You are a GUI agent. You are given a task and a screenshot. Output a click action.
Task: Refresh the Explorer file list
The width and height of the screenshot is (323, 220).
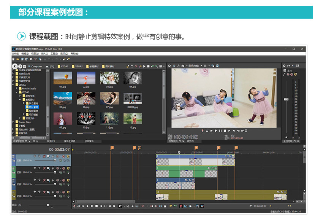(x=132, y=66)
